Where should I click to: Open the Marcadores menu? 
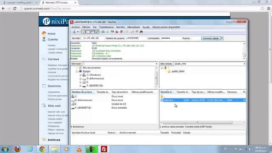(x=133, y=27)
